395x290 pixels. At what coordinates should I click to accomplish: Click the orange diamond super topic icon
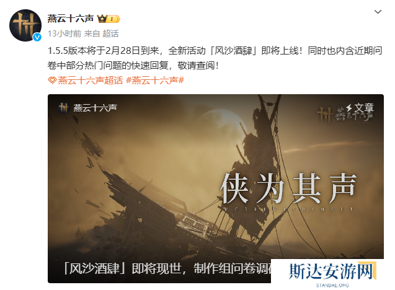[x=52, y=81]
